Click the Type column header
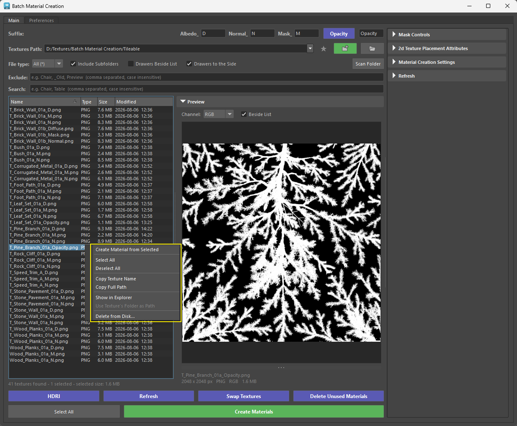The width and height of the screenshot is (517, 426). click(88, 102)
